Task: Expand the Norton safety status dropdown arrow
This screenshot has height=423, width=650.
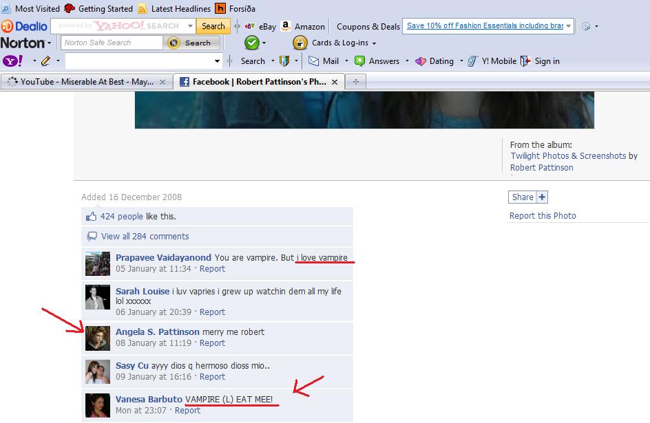Action: (264, 43)
